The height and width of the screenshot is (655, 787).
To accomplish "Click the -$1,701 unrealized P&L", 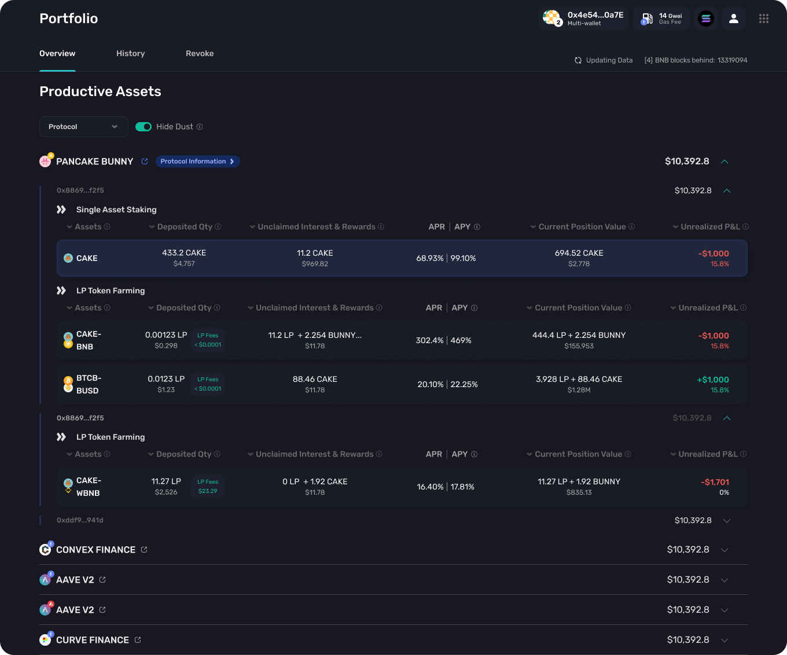I will click(715, 482).
